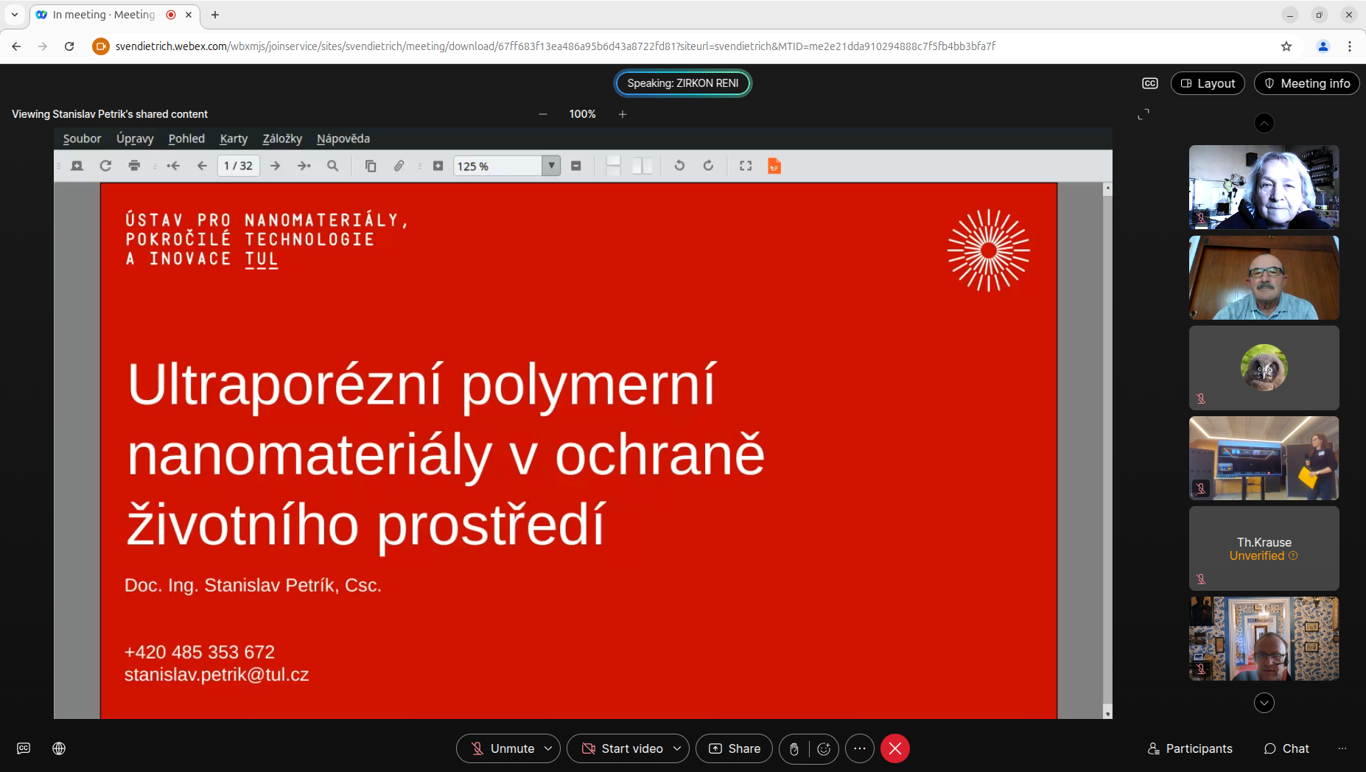Bookmark this page with the star icon
This screenshot has width=1366, height=772.
pyautogui.click(x=1286, y=46)
